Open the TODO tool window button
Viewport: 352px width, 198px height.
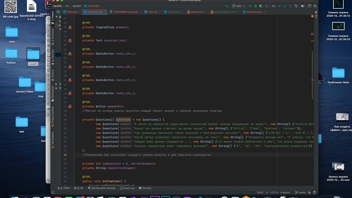click(x=64, y=188)
